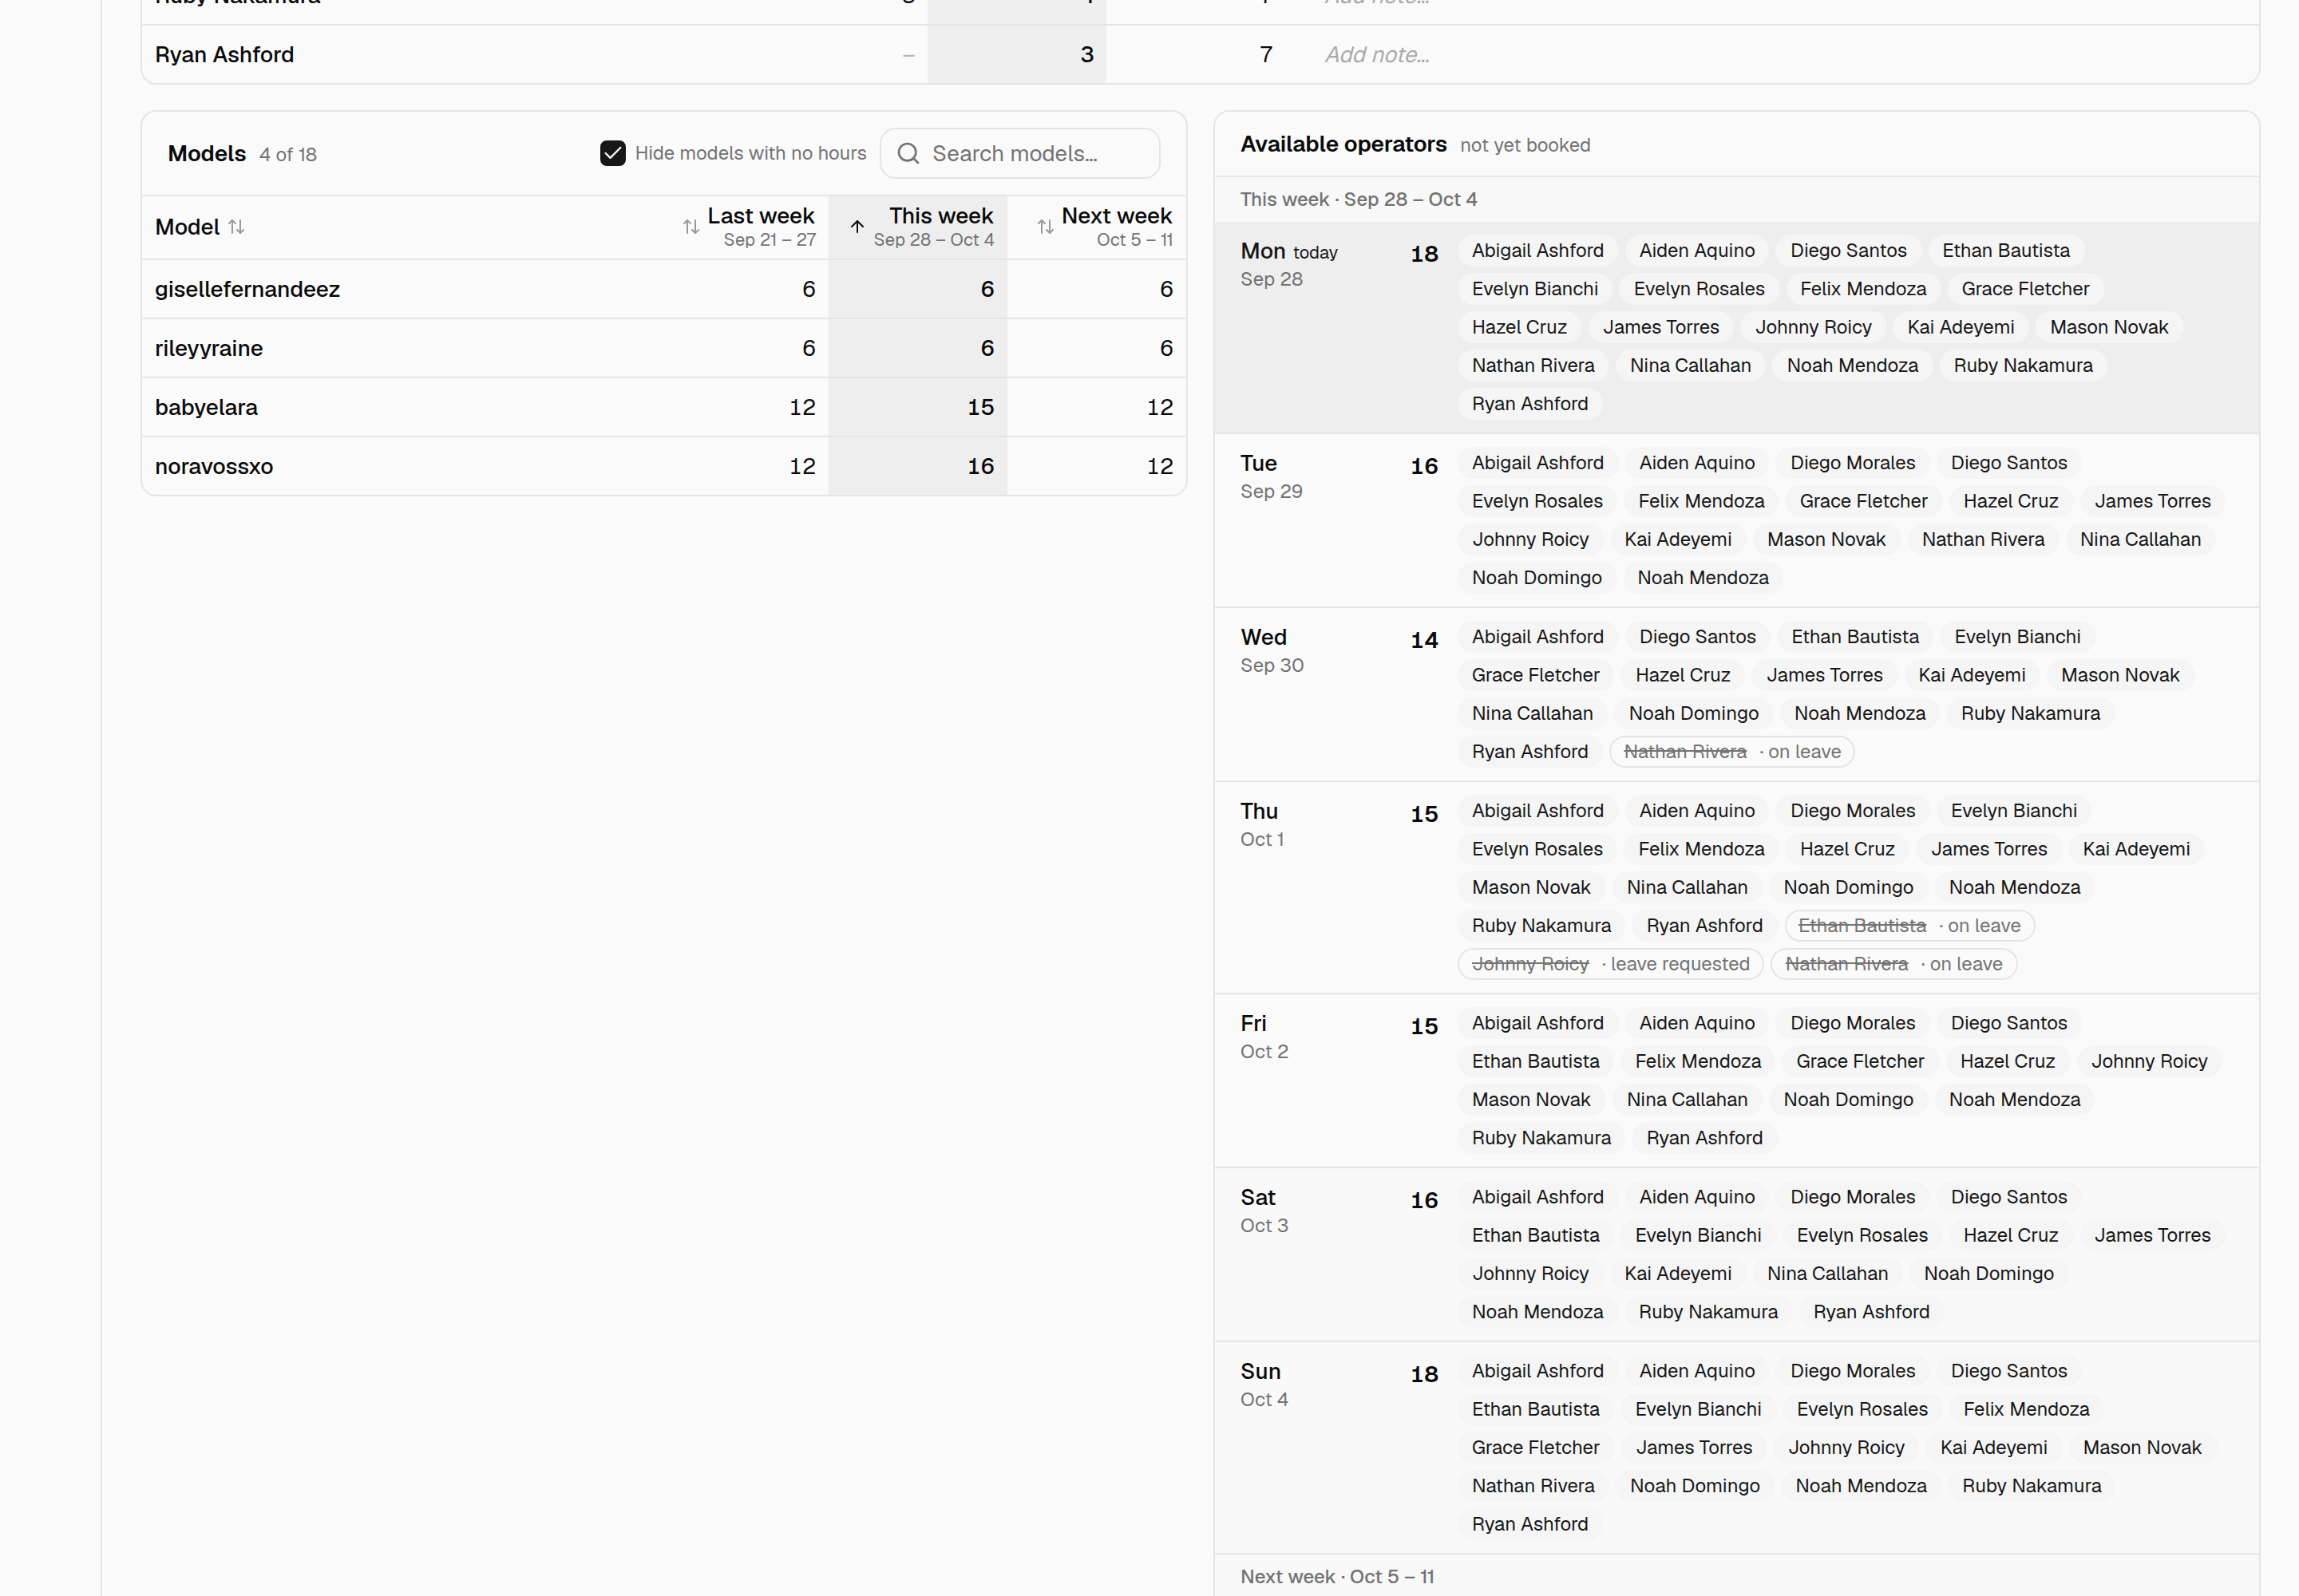Viewport: 2299px width, 1596px height.
Task: Click the sort arrows icon beside Next week
Action: click(x=1046, y=227)
